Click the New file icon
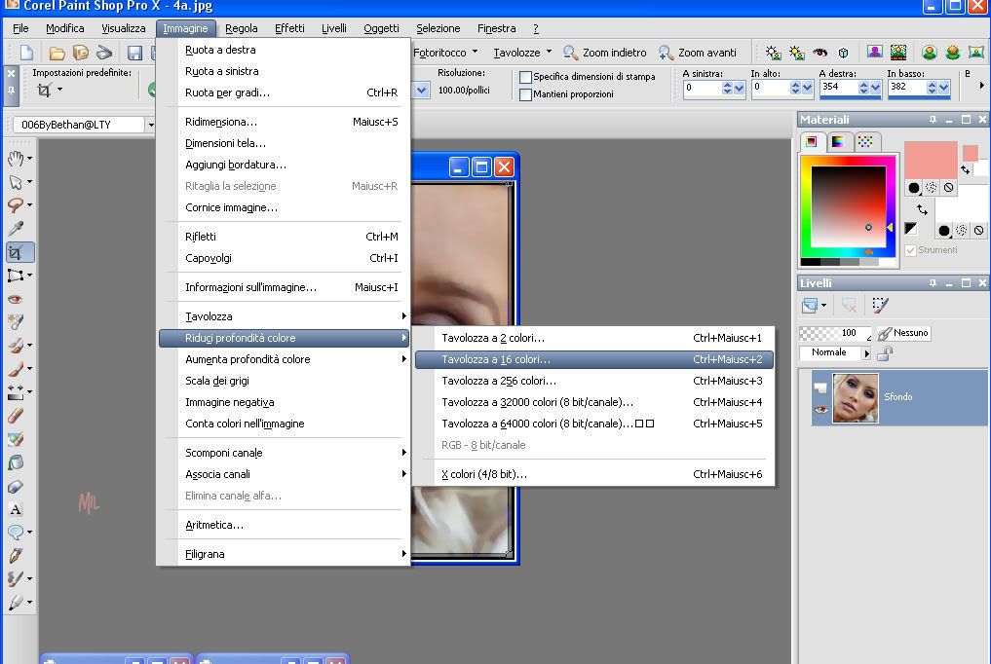 pyautogui.click(x=26, y=53)
